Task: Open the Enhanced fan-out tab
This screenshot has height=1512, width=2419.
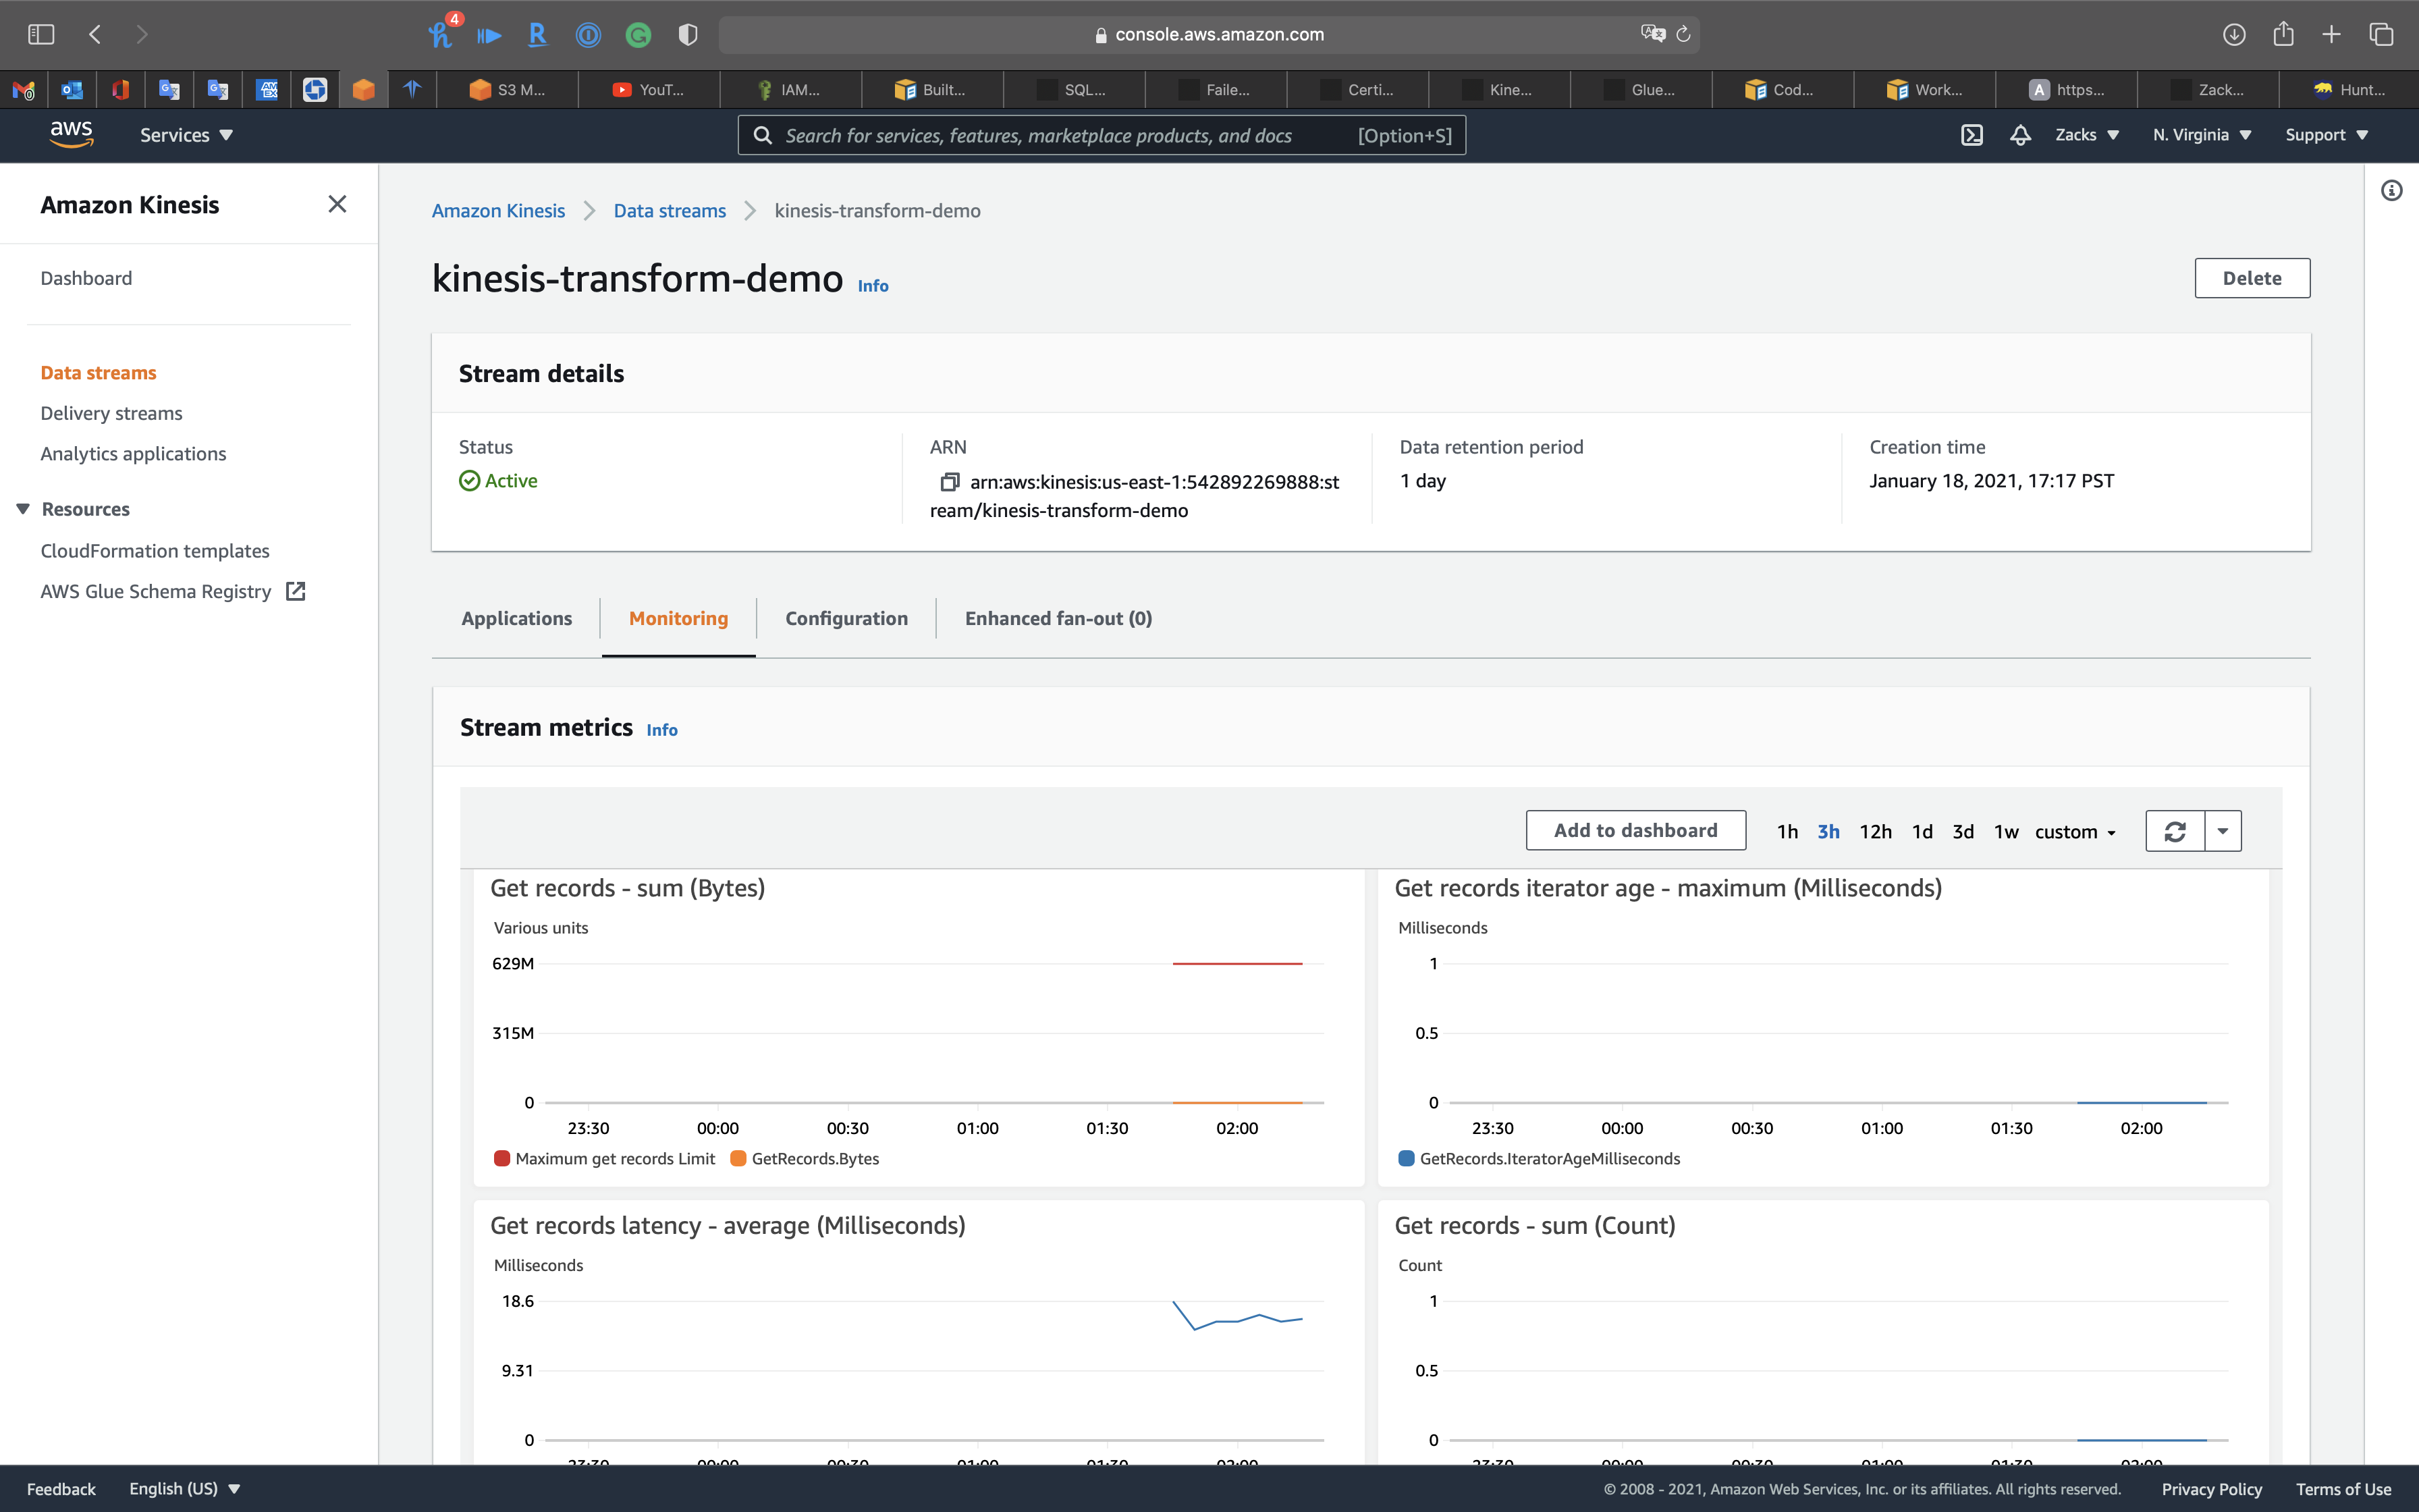Action: click(x=1058, y=618)
